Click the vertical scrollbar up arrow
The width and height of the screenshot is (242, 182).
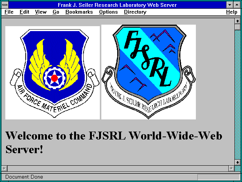(237, 21)
